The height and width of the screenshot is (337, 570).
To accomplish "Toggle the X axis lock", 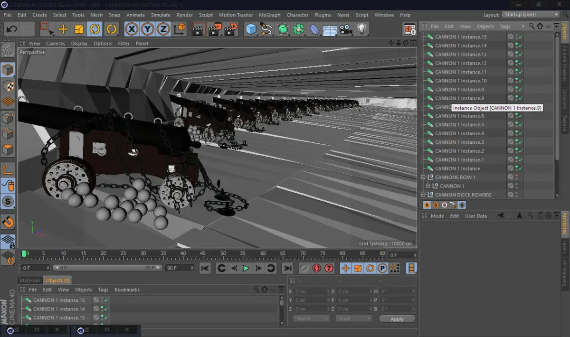I will click(132, 29).
